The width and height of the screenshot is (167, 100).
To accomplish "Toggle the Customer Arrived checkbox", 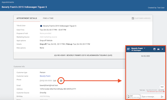I will (133, 18).
